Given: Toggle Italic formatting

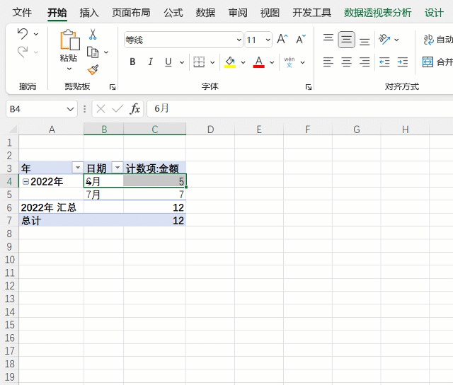Looking at the screenshot, I should [x=150, y=62].
